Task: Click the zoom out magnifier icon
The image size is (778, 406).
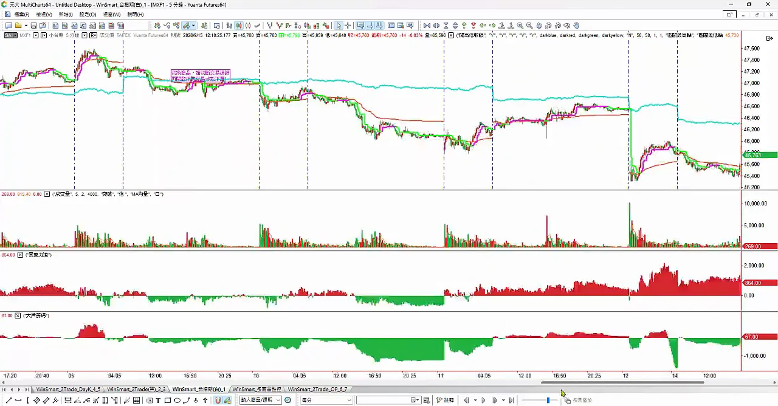Action: pyautogui.click(x=529, y=26)
